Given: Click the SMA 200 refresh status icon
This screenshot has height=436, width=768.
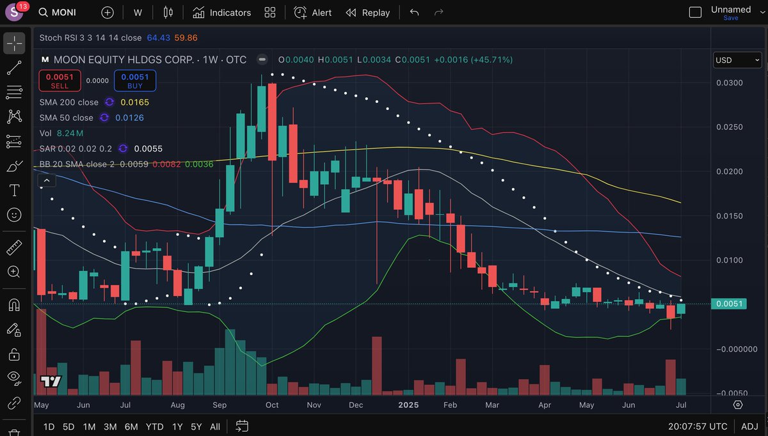Looking at the screenshot, I should pyautogui.click(x=109, y=102).
